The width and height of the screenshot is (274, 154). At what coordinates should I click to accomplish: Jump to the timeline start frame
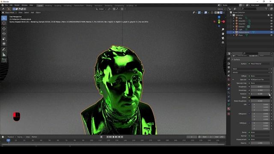click(107, 137)
